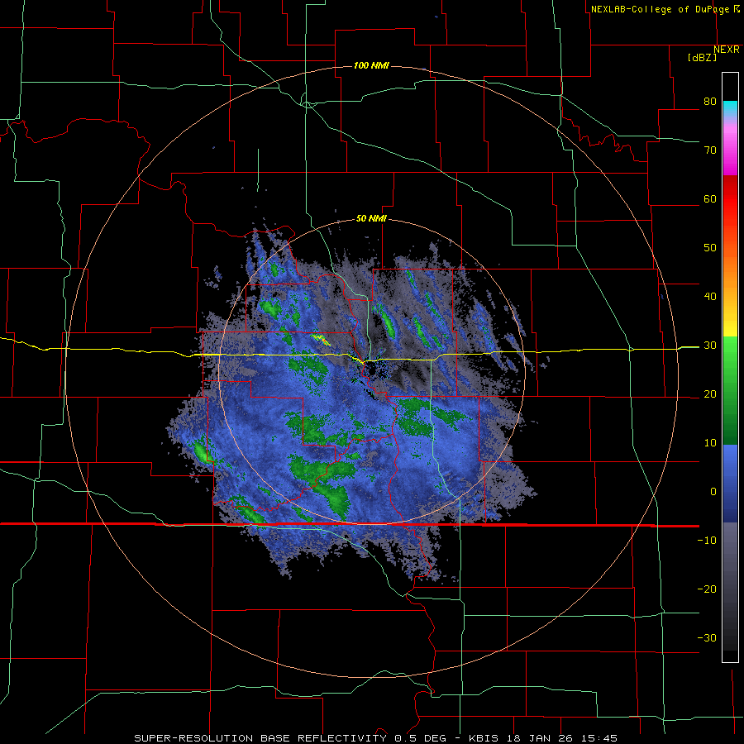Click the -10 value on the dBZ scale

click(707, 541)
